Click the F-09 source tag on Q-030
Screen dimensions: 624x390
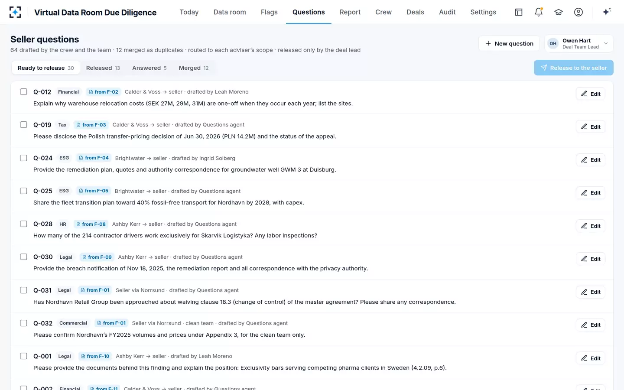click(97, 257)
